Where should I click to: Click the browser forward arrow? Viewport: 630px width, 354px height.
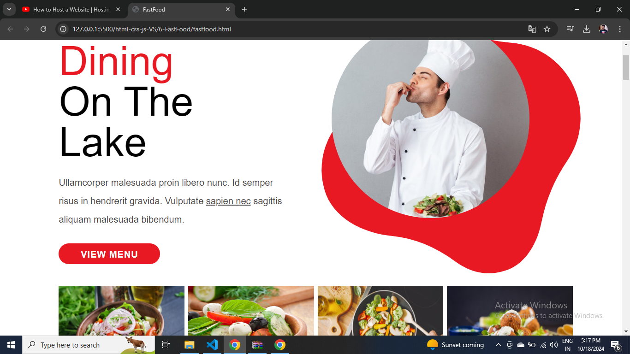[27, 29]
